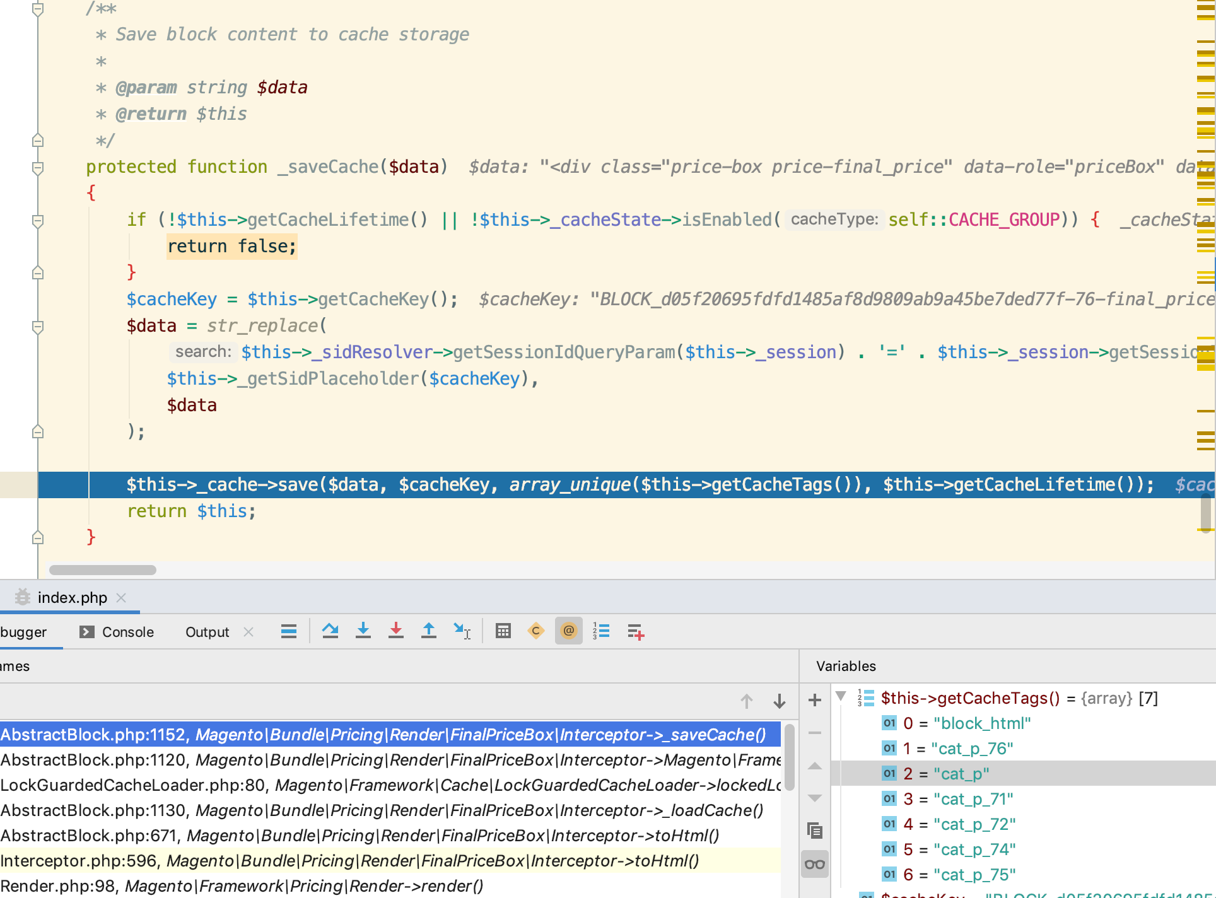This screenshot has width=1216, height=898.
Task: Select array item 0 = "block_html"
Action: tap(1023, 723)
